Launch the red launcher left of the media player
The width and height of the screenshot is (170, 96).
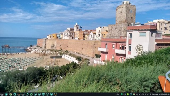pyautogui.click(x=19, y=94)
